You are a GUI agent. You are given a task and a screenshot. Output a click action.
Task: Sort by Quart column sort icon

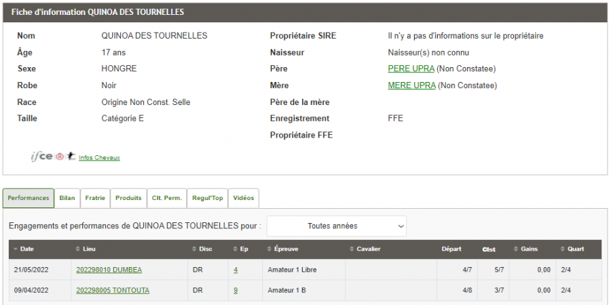pyautogui.click(x=562, y=249)
